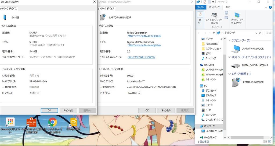Click the serial number value 000001
This screenshot has width=275, height=146.
coord(131,76)
